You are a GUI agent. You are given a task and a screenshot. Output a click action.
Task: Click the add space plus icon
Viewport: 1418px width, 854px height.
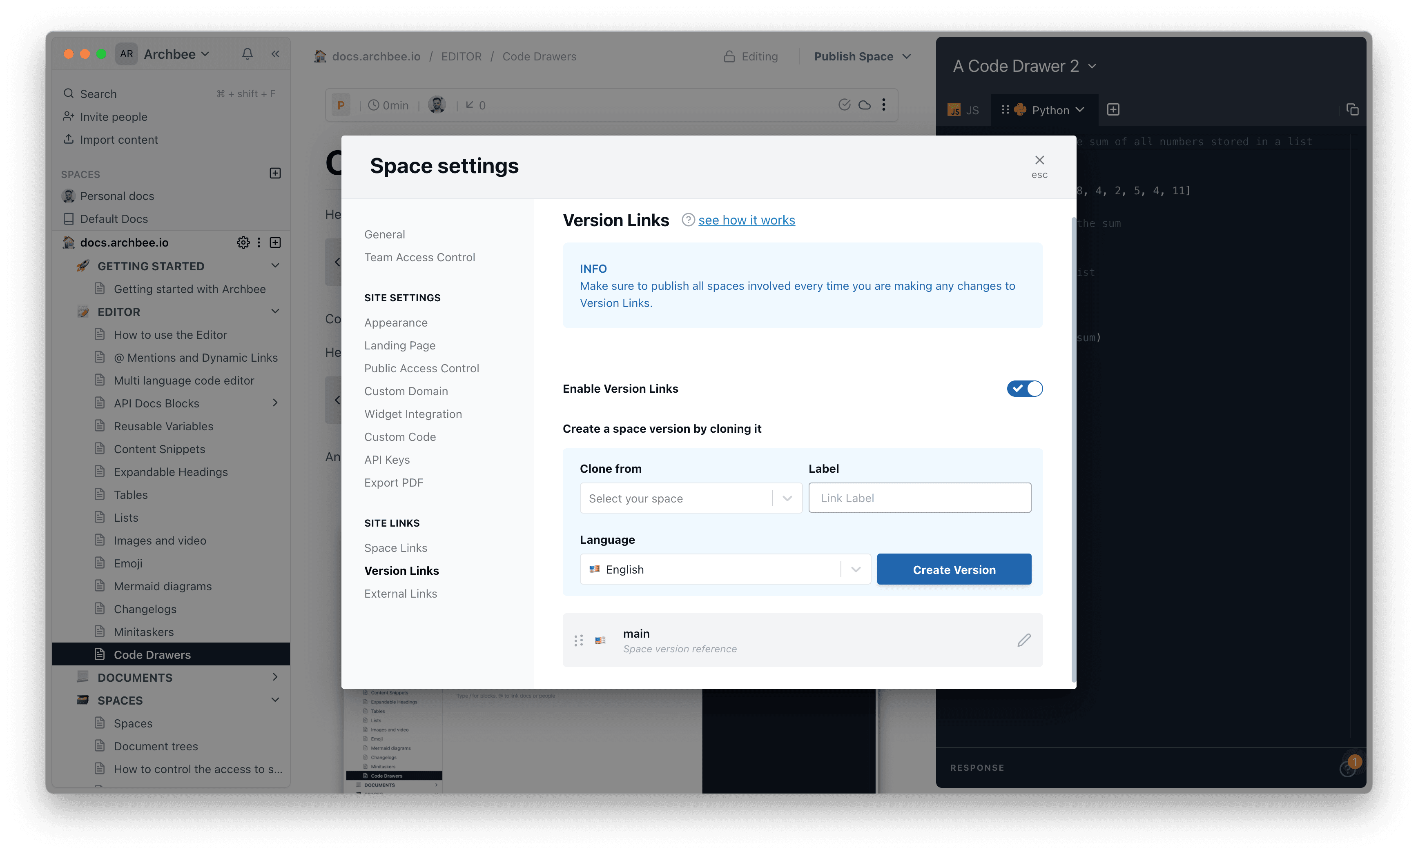click(275, 173)
